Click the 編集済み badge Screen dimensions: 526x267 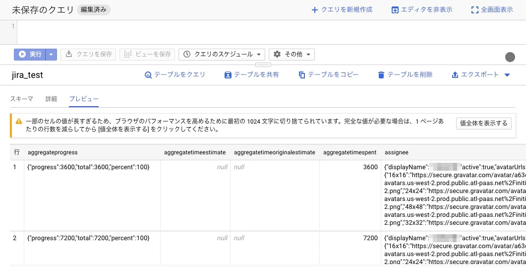pos(94,10)
